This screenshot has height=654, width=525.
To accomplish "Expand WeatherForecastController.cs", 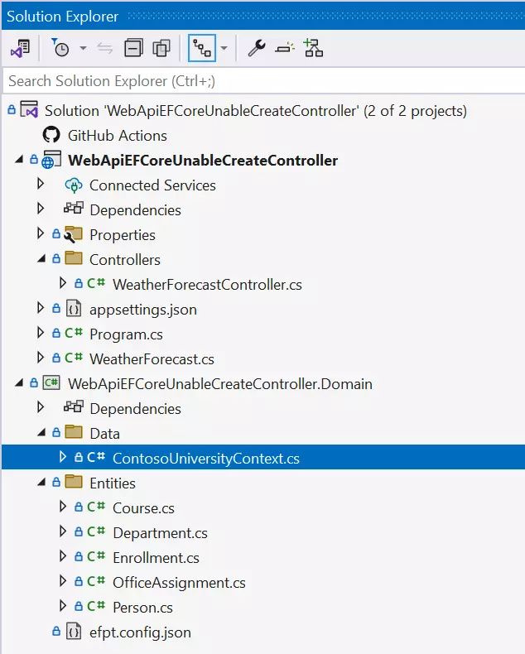I will (63, 283).
